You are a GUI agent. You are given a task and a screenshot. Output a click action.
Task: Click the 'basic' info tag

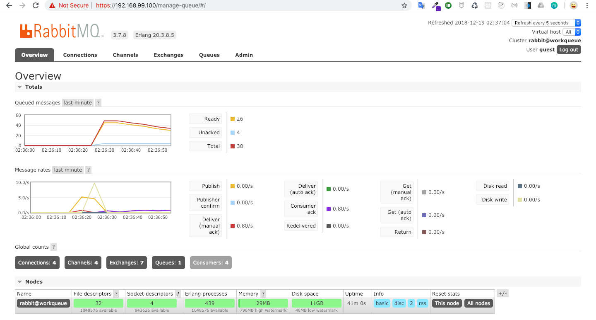click(x=382, y=303)
